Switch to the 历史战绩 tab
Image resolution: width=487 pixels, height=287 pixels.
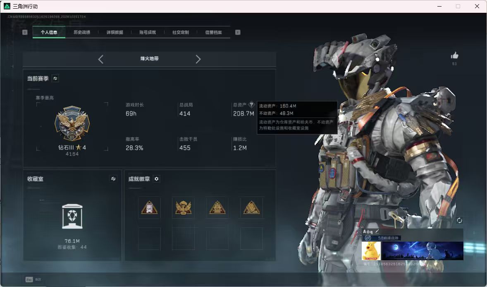(82, 32)
